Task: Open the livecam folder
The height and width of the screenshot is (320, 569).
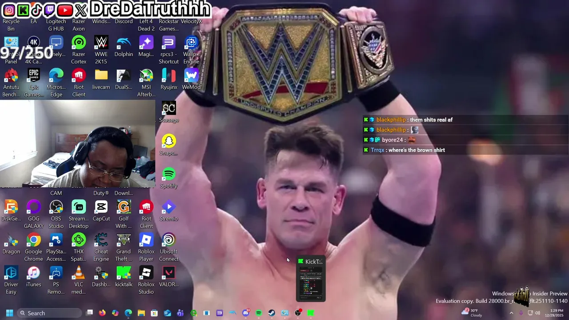Action: (101, 80)
